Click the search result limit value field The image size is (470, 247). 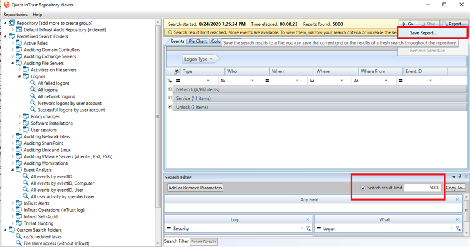pos(422,188)
